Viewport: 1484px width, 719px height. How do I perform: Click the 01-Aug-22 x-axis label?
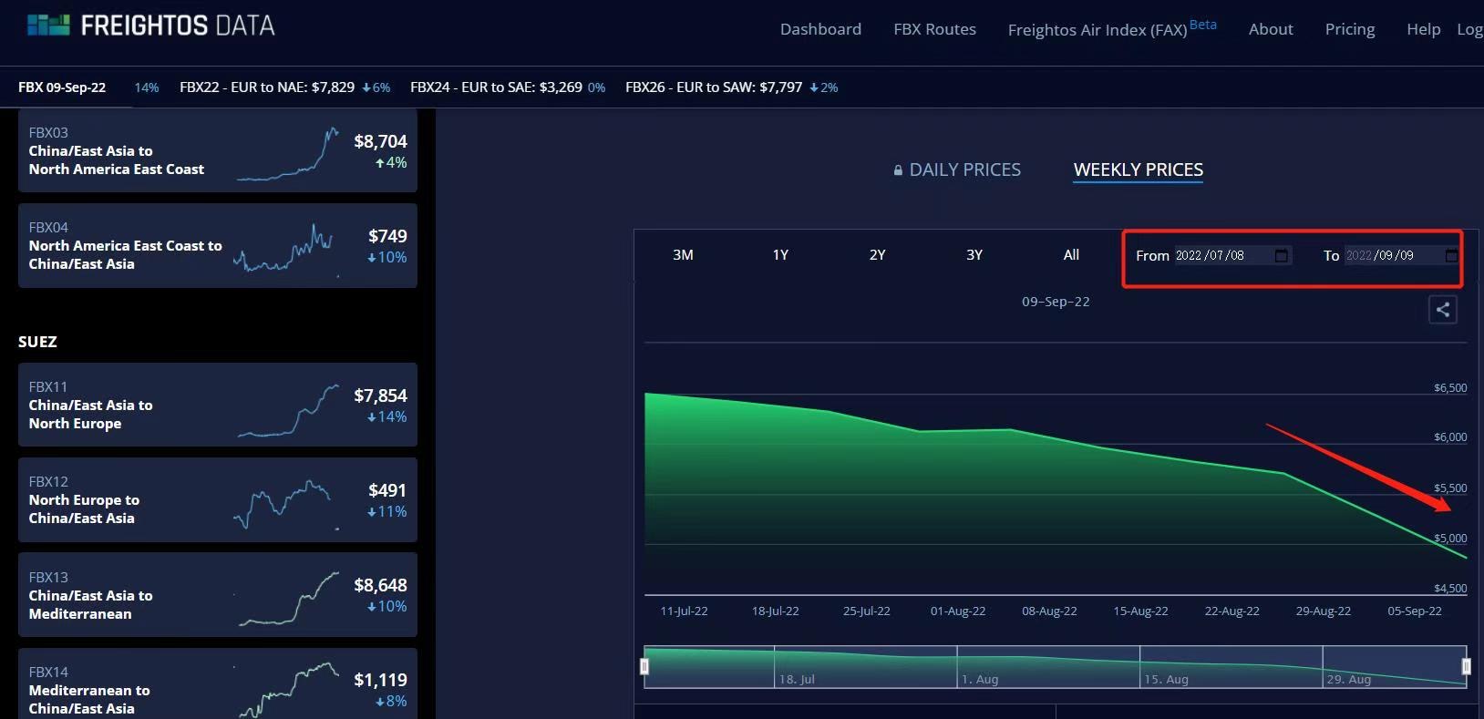tap(958, 611)
